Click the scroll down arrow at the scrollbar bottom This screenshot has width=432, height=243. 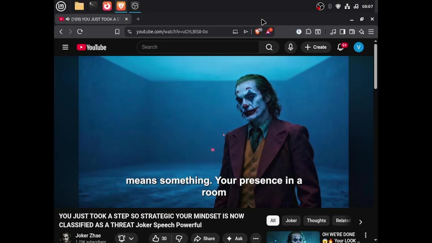pyautogui.click(x=375, y=240)
